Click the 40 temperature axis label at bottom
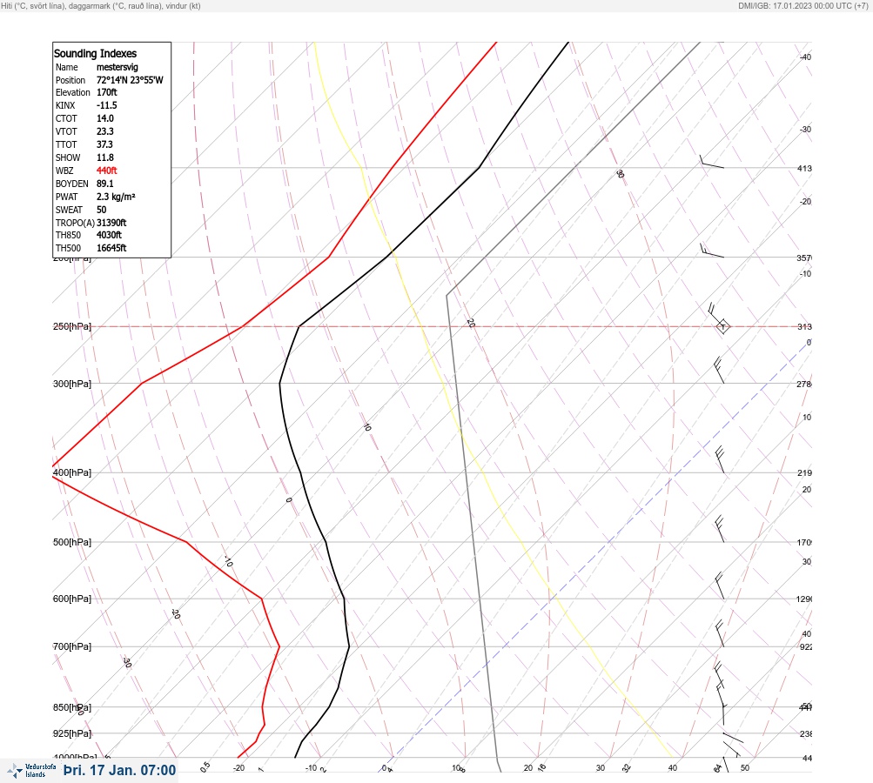The height and width of the screenshot is (783, 873). 673,768
